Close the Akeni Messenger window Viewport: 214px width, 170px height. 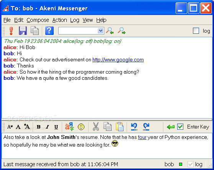[x=206, y=8]
